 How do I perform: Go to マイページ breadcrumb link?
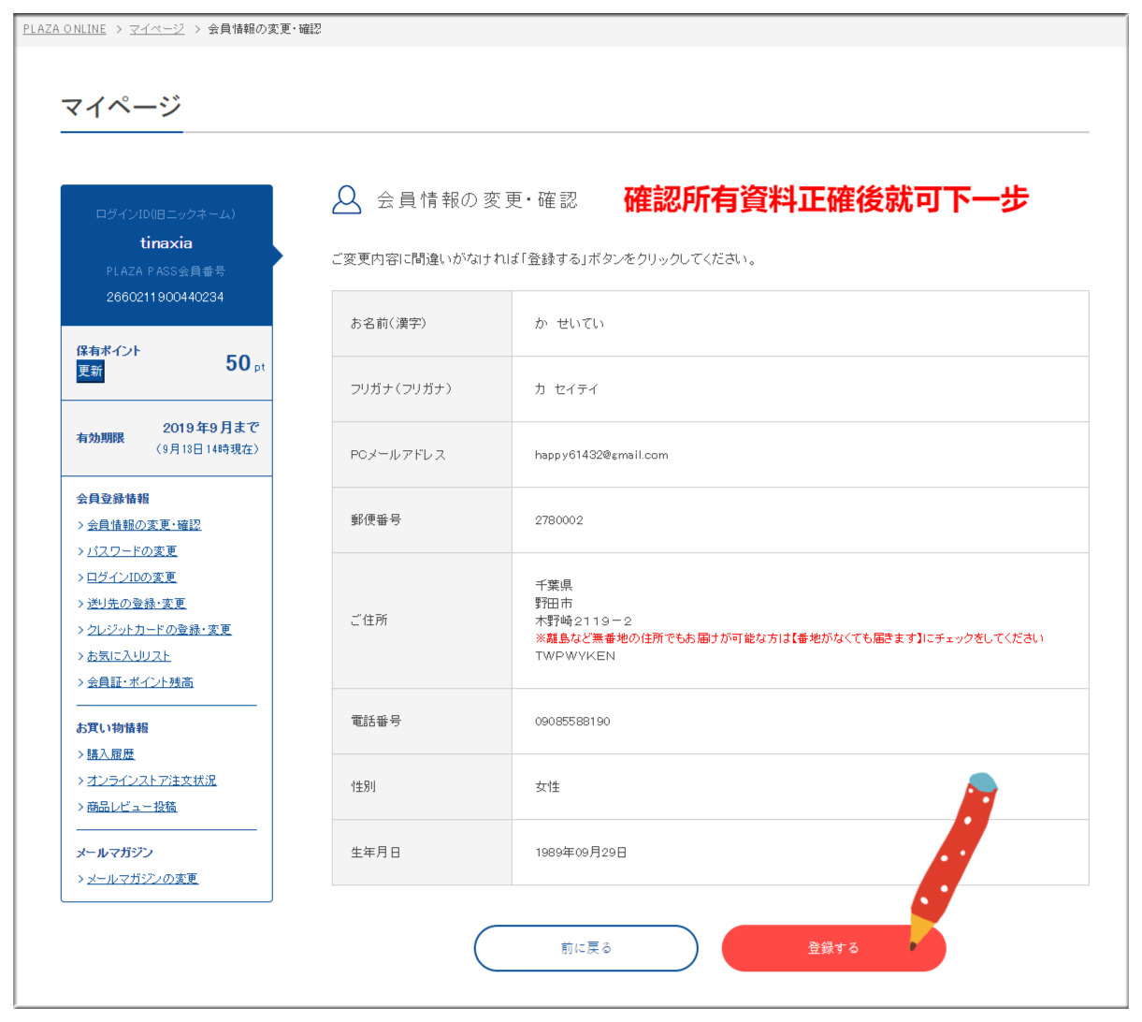click(x=156, y=29)
